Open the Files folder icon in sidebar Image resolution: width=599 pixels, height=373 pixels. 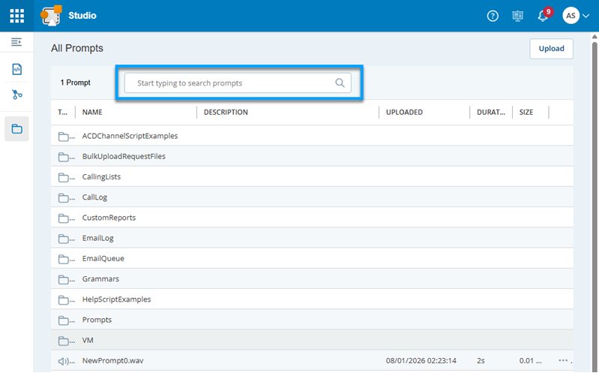pyautogui.click(x=16, y=129)
